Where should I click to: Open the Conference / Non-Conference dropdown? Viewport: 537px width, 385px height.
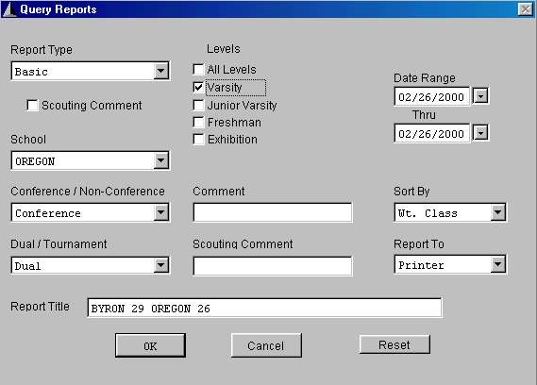[160, 212]
